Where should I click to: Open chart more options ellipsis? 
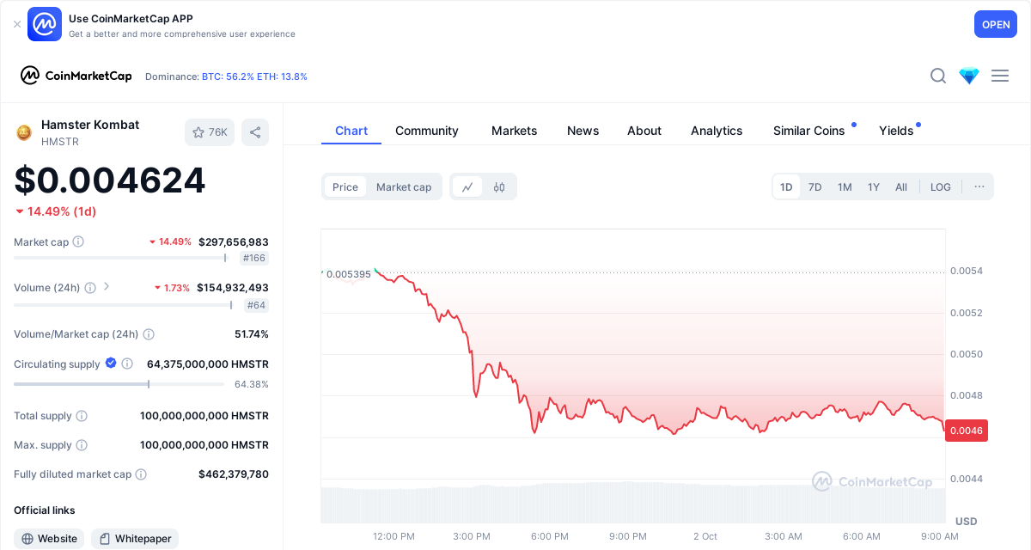click(979, 186)
